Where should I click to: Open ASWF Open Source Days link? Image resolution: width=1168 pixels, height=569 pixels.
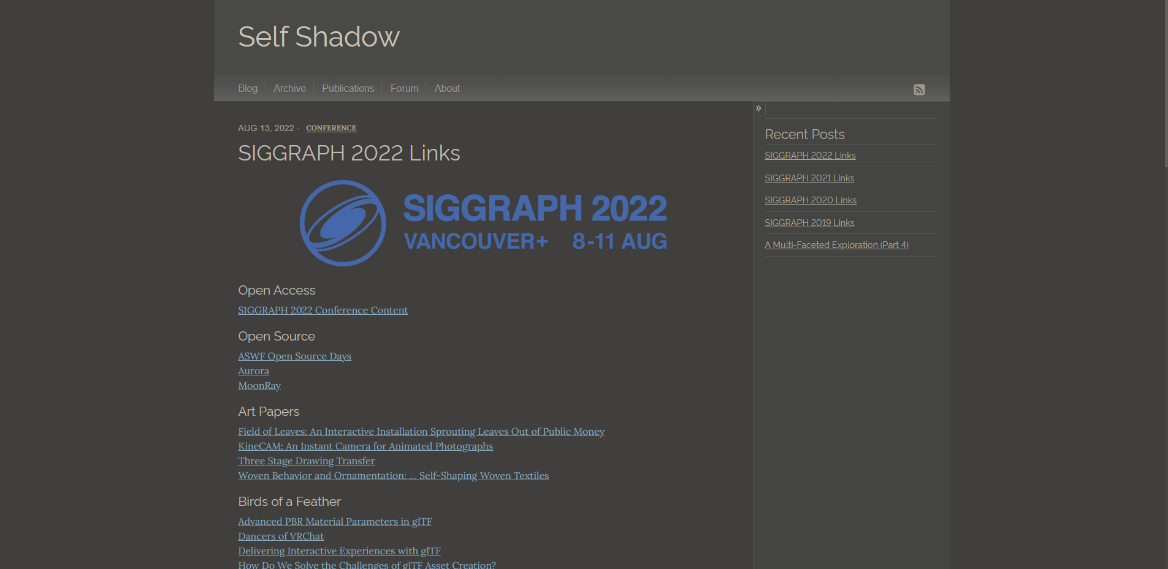tap(294, 356)
